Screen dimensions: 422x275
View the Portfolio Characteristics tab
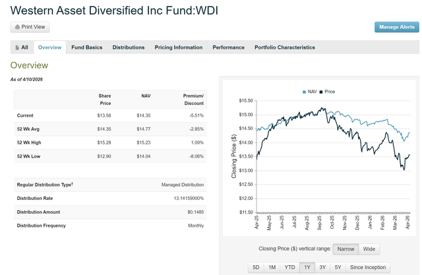[285, 47]
